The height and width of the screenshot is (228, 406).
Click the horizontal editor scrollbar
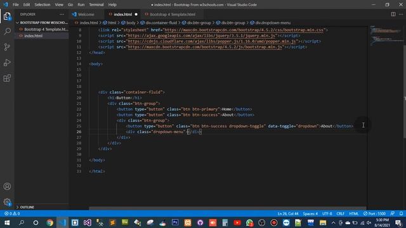tap(227, 208)
